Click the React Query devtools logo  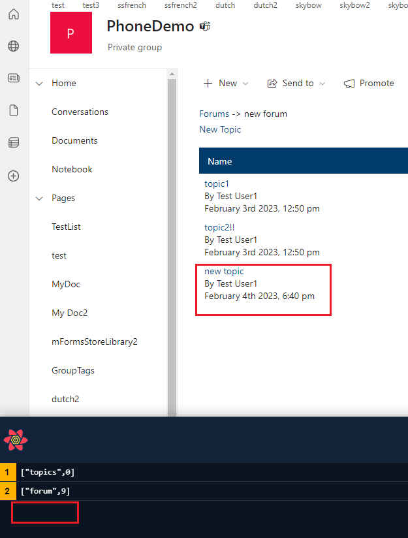(16, 440)
